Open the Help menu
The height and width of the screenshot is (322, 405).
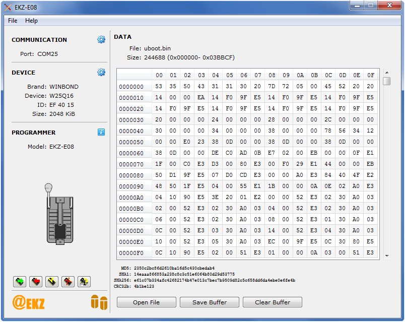coord(31,21)
